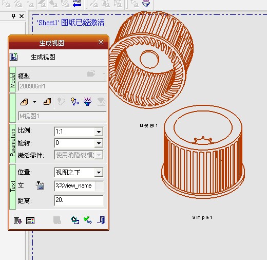Click the colored table list icon
The width and height of the screenshot is (267, 260).
tap(30, 220)
